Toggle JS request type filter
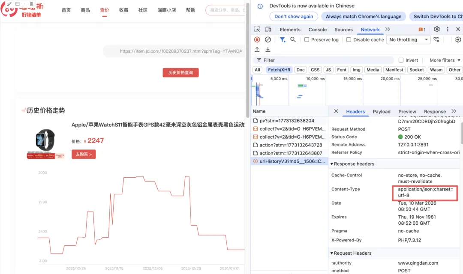The image size is (463, 274). click(x=328, y=70)
